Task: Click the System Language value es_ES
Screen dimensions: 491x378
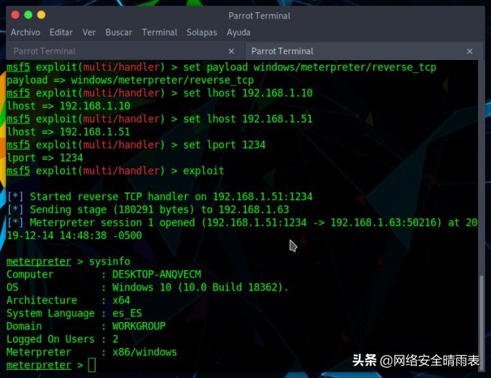Action: (x=127, y=313)
